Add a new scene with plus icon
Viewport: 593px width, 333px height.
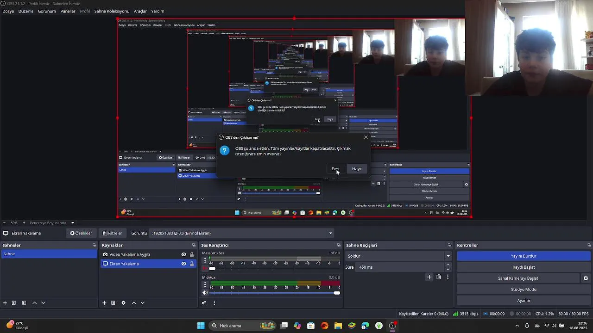pos(5,303)
